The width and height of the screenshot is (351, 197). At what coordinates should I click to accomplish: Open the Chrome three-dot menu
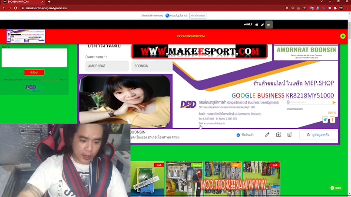pyautogui.click(x=347, y=8)
